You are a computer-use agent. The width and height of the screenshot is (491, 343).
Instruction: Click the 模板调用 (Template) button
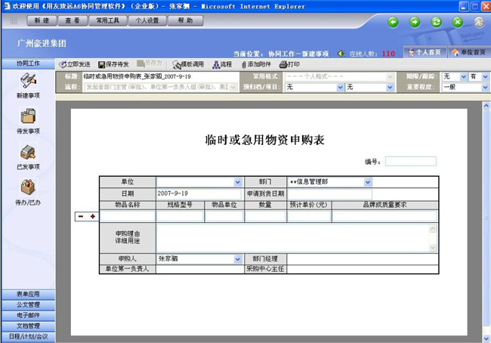point(188,65)
